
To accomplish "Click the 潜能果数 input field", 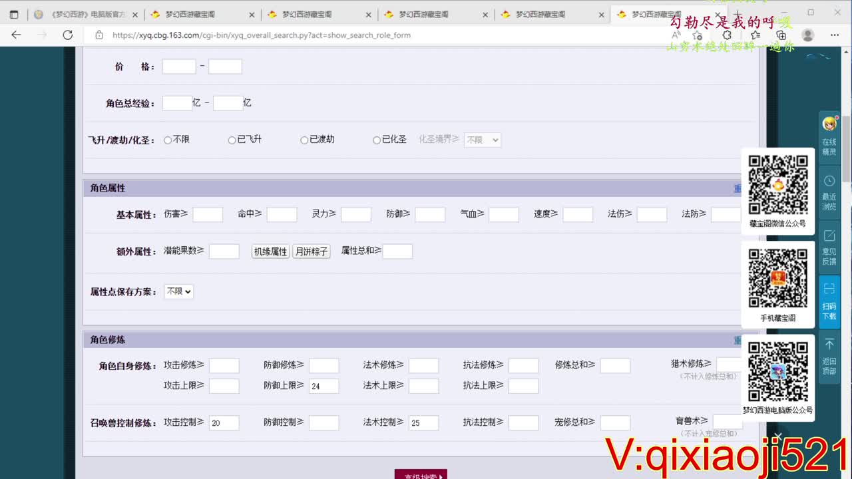I will click(224, 251).
